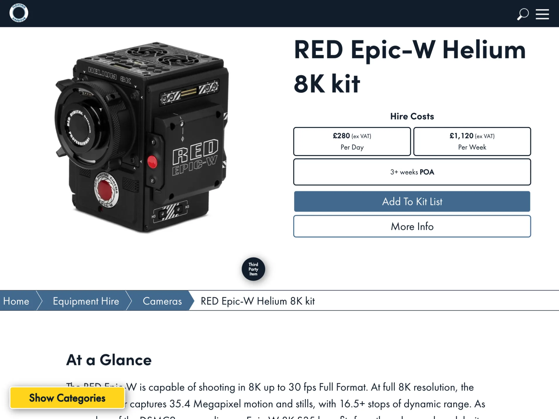
Task: Go to Home breadcrumb
Action: (16, 301)
